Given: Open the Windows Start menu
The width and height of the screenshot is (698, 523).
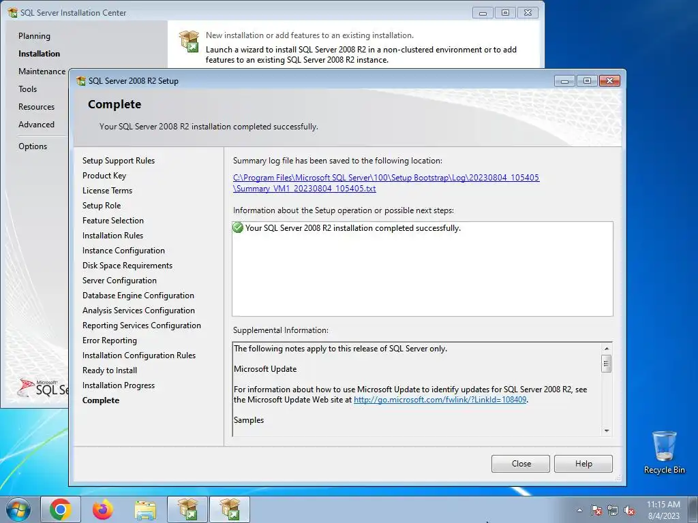Looking at the screenshot, I should click(18, 509).
